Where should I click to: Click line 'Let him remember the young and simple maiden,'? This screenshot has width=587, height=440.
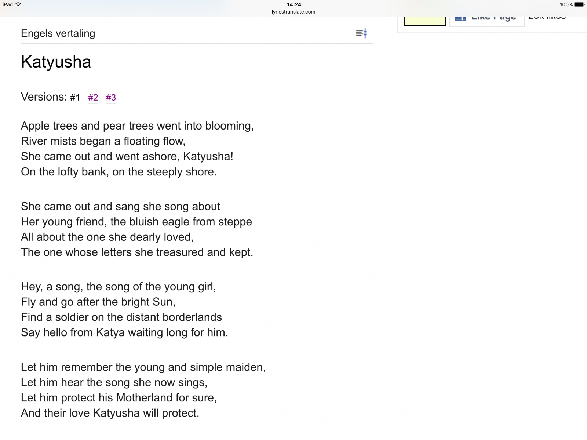coord(143,368)
